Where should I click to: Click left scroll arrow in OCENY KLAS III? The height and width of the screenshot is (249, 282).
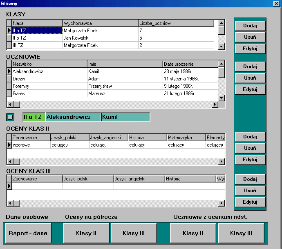coord(10,203)
